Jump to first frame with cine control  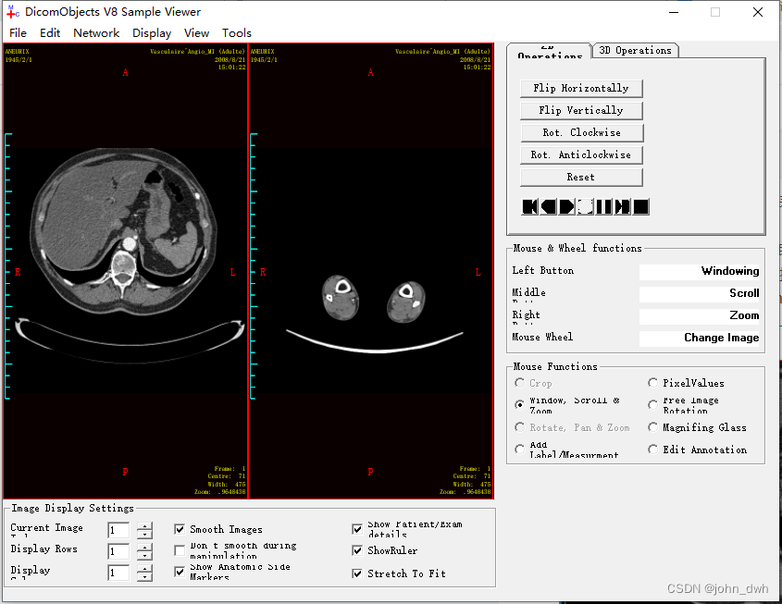tap(529, 206)
